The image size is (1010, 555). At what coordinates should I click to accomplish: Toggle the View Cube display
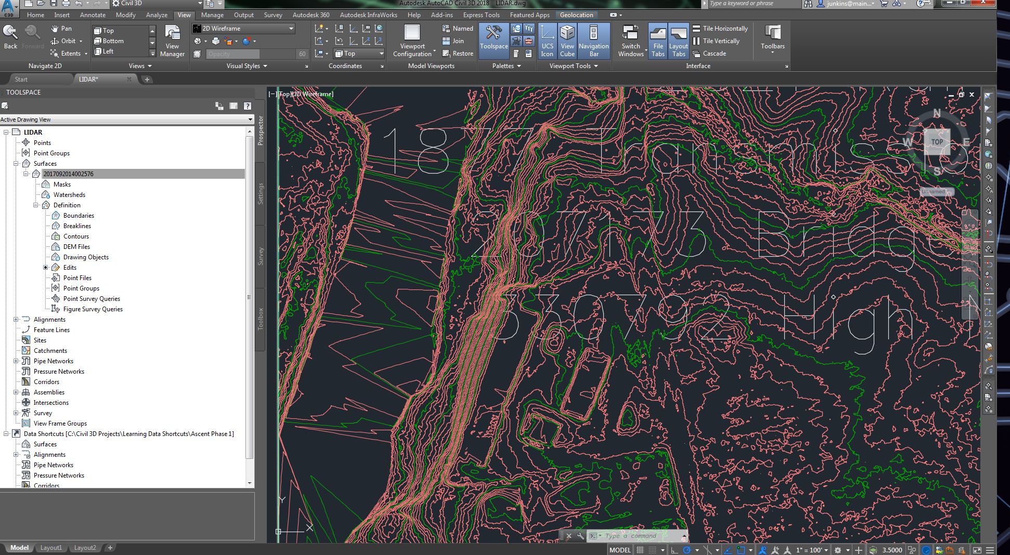[x=567, y=40]
